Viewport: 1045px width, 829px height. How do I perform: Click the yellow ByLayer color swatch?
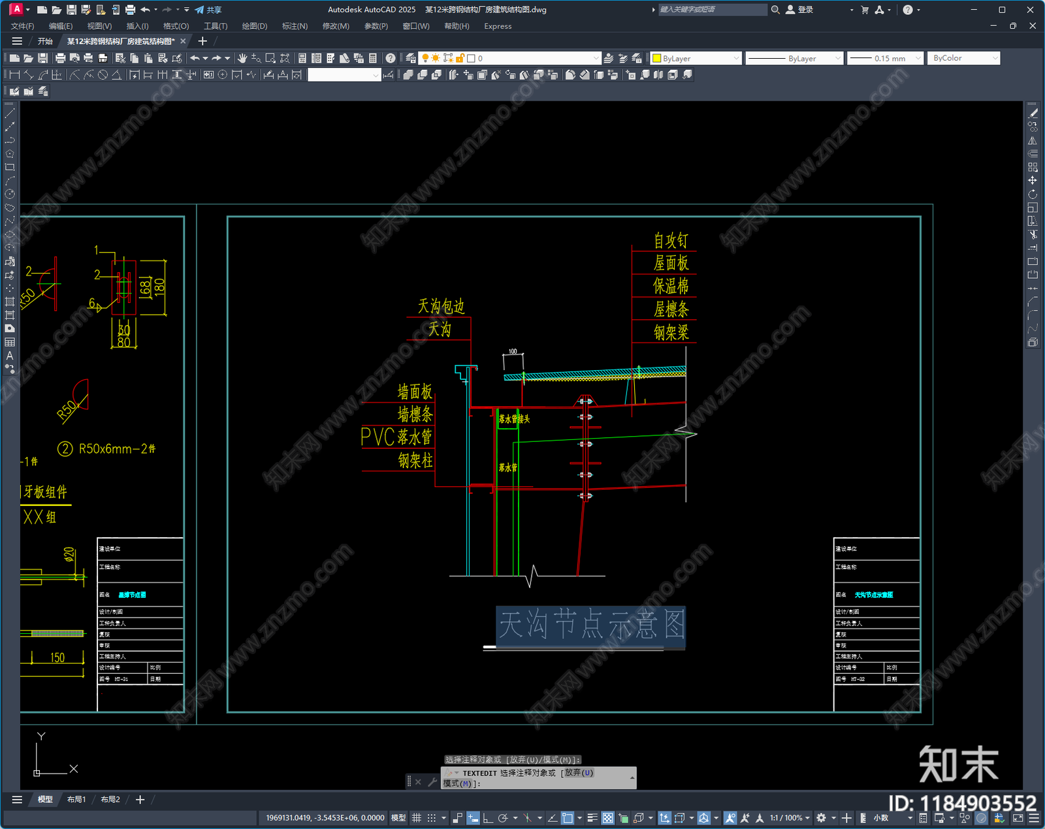pos(657,58)
